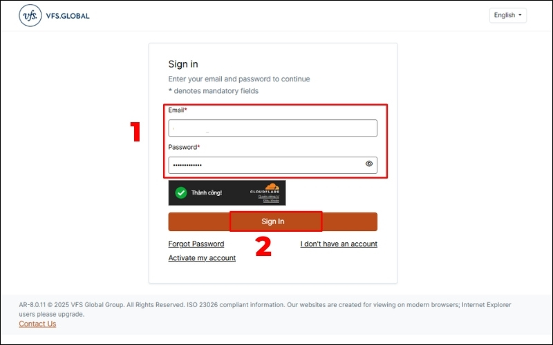Image resolution: width=553 pixels, height=345 pixels.
Task: Click the Password field label
Action: [x=182, y=147]
